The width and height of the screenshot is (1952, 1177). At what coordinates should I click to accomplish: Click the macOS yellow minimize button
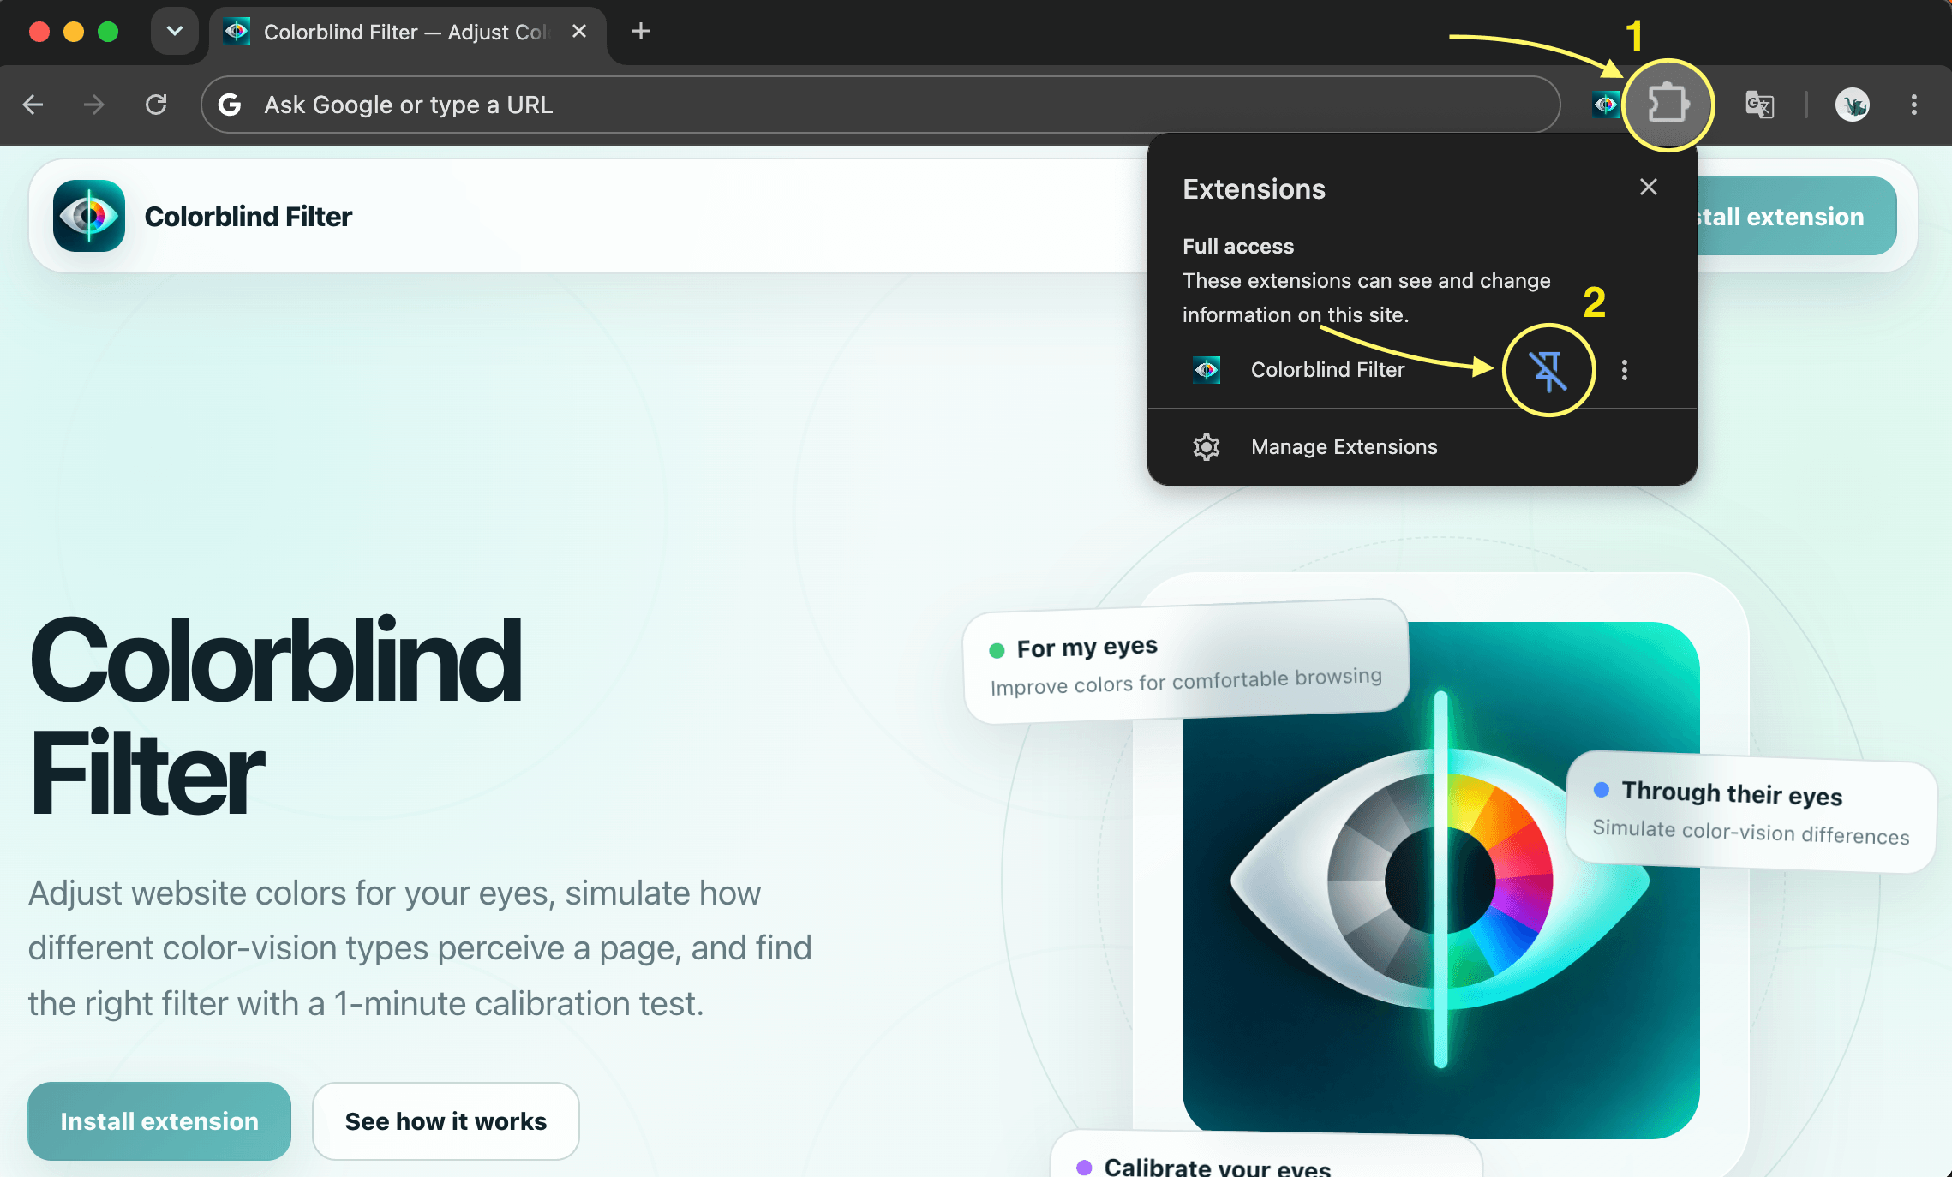pos(74,32)
